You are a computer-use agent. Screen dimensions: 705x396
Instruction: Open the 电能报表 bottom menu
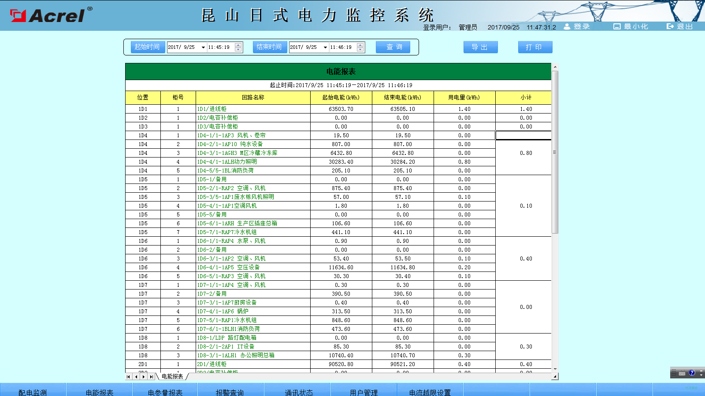pyautogui.click(x=100, y=390)
